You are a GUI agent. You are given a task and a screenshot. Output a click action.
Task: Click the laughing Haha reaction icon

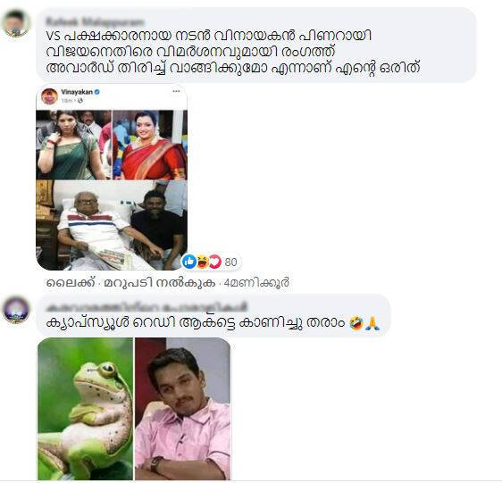[x=203, y=262]
